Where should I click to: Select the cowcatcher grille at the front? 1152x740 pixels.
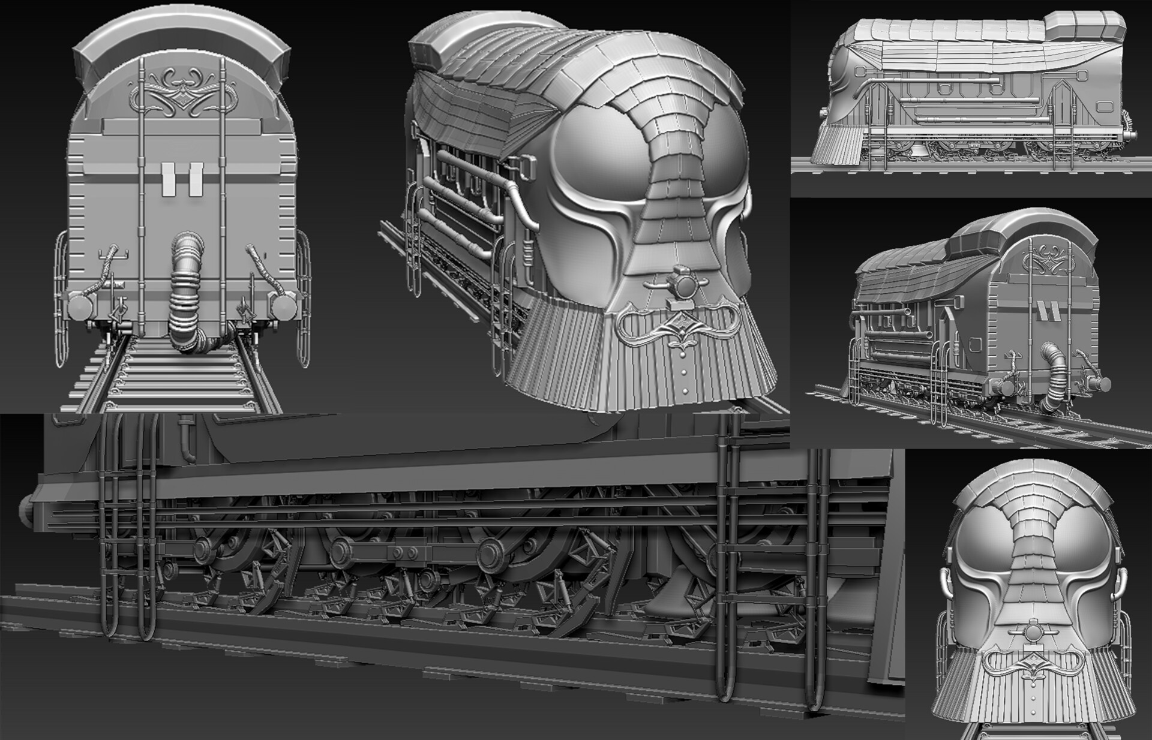pos(672,372)
